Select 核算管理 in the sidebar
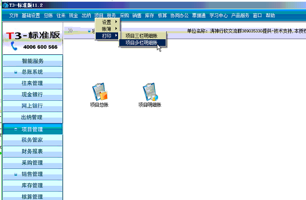Image resolution: width=306 pixels, height=200 pixels. pos(32,196)
